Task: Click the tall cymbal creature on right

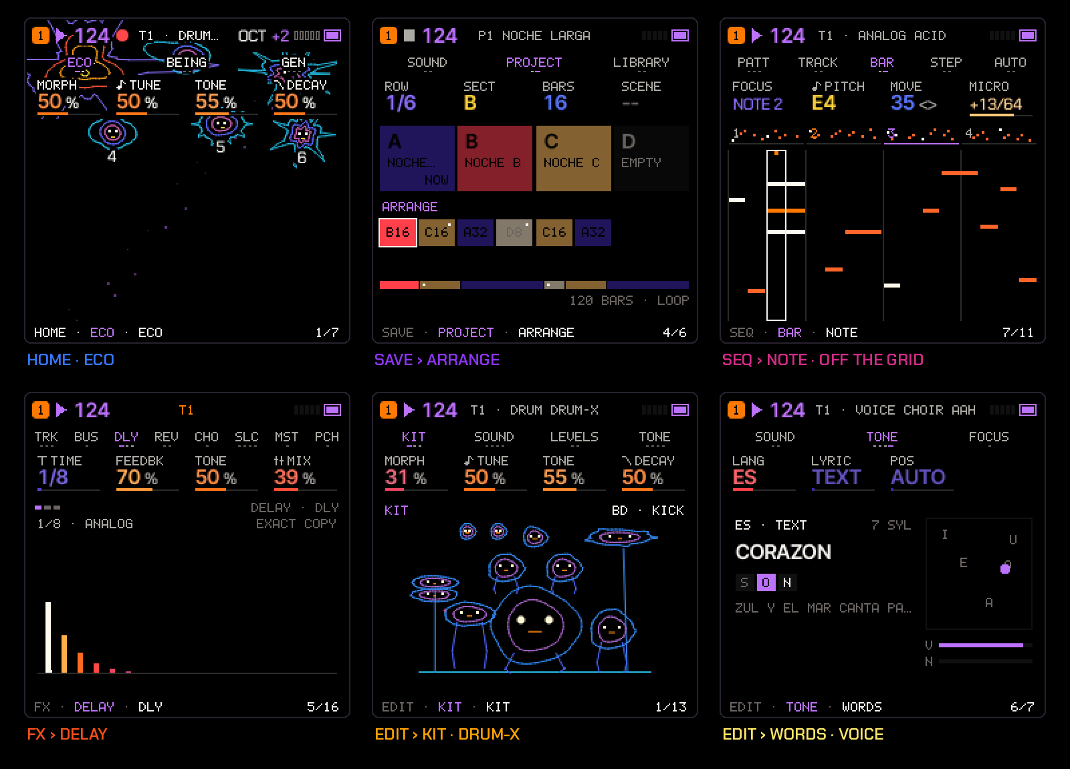Action: coord(623,536)
